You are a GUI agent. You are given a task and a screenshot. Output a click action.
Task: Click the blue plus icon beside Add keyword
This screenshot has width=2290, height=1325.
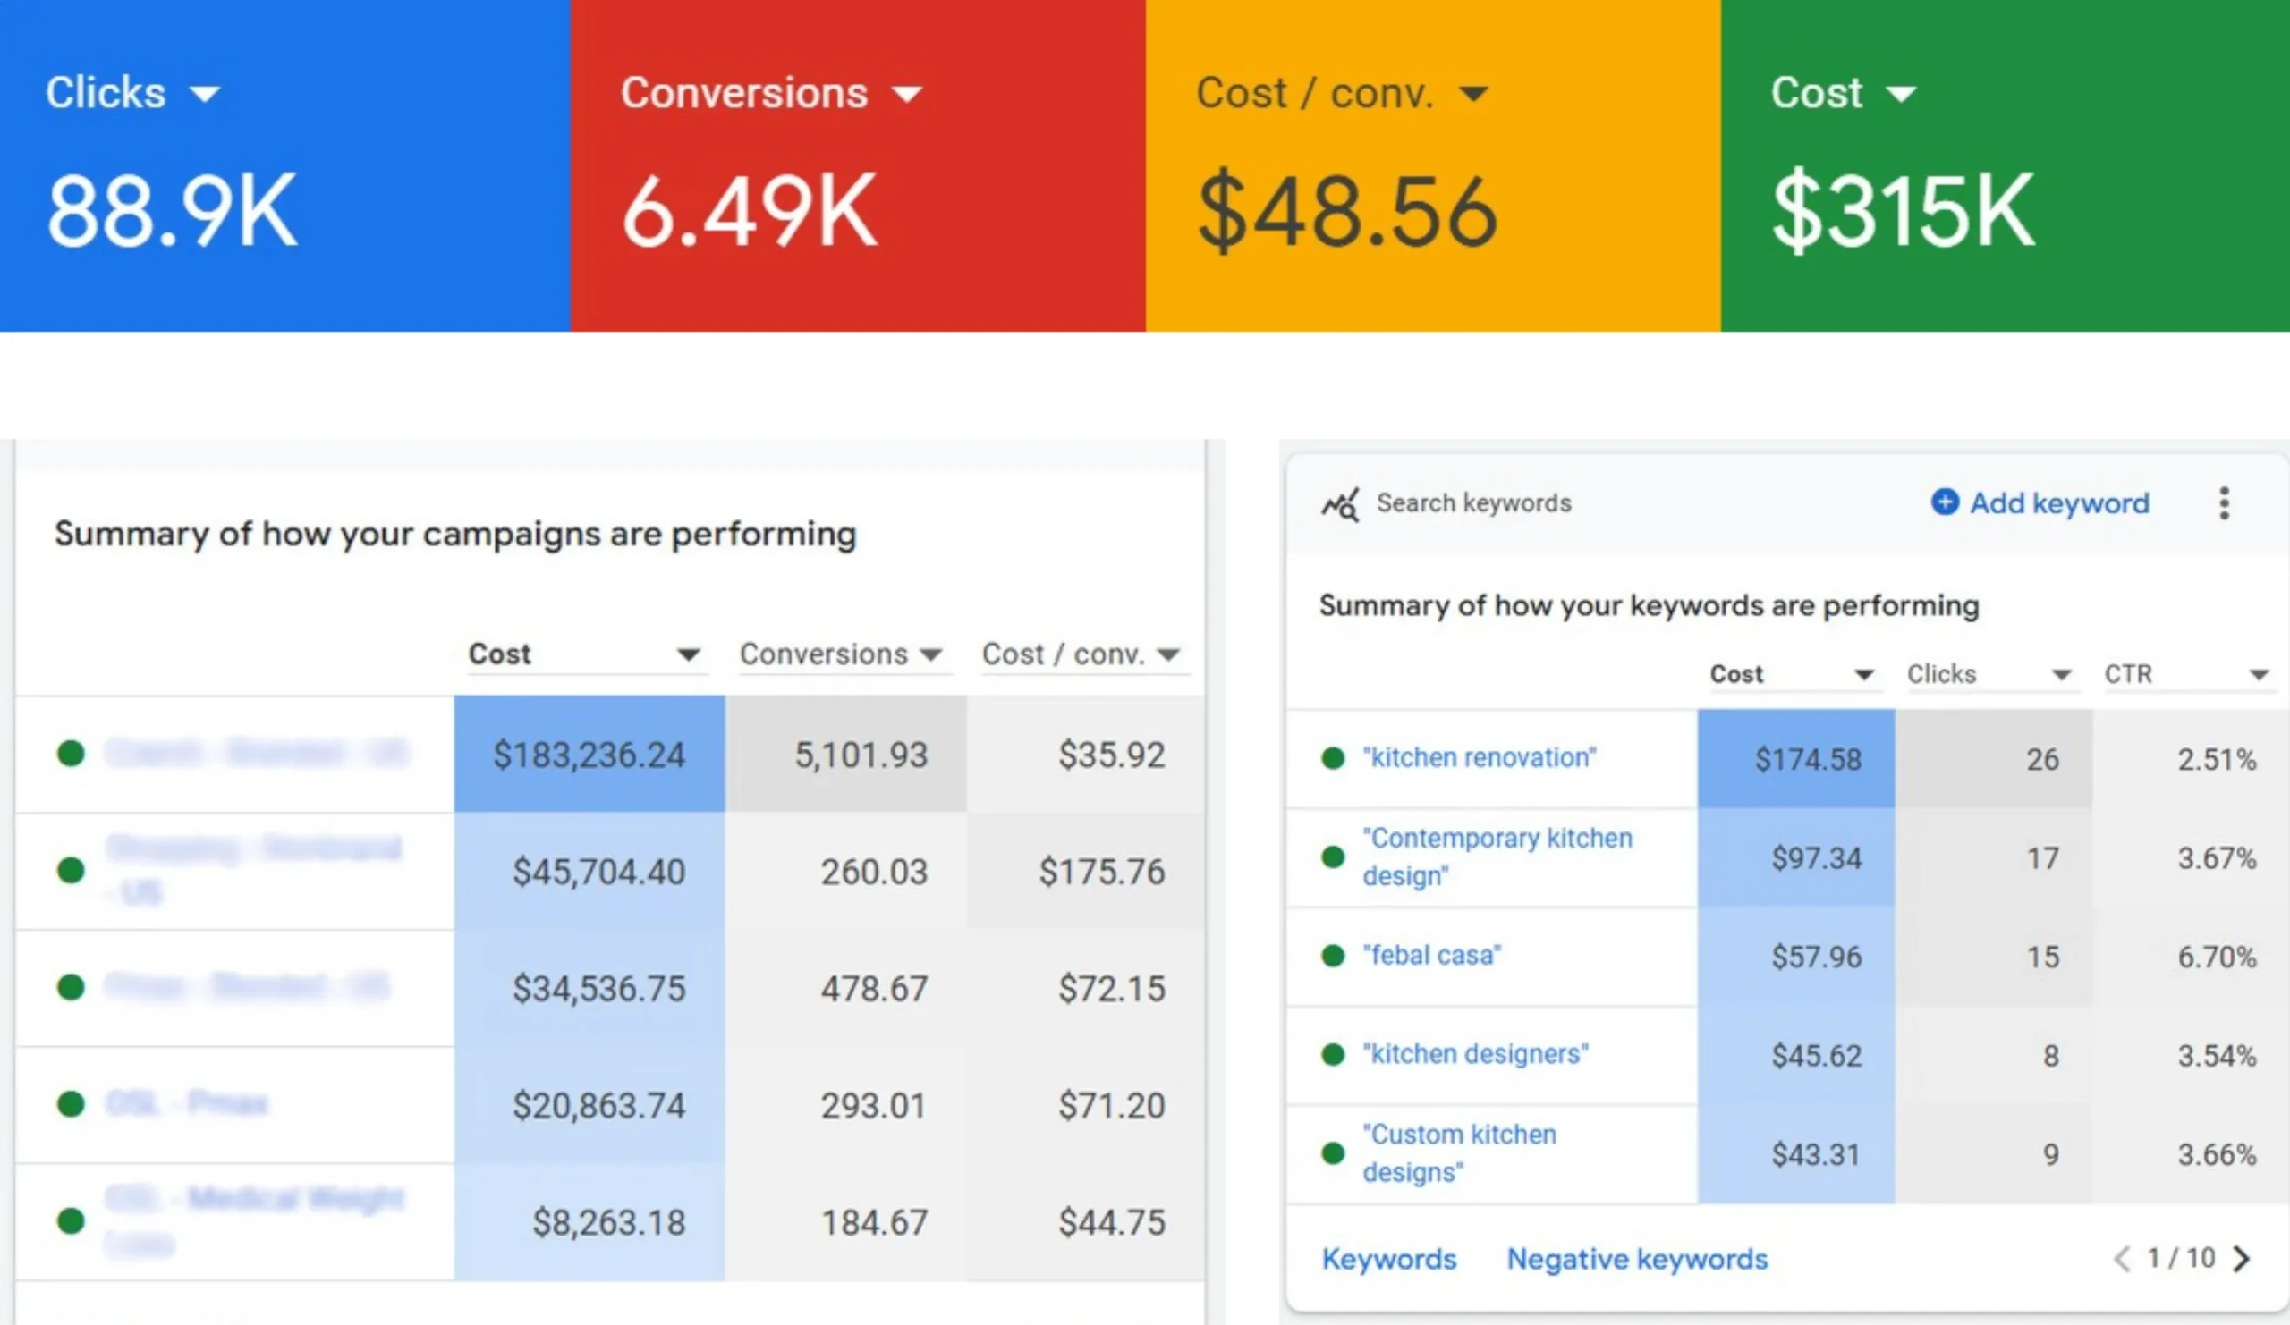(x=1944, y=502)
